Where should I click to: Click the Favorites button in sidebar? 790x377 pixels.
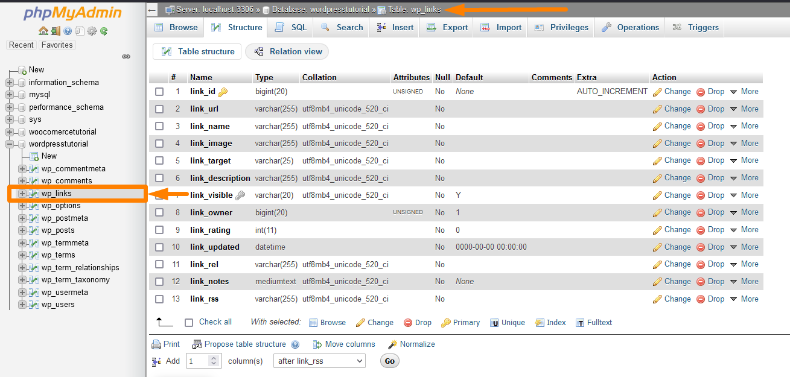pos(57,45)
